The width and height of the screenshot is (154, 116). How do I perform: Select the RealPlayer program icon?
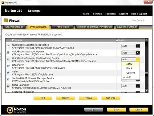pyautogui.click(x=8, y=66)
